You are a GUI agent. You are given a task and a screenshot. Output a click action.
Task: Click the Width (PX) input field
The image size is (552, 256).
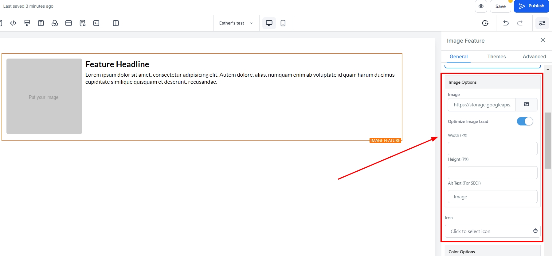point(492,148)
